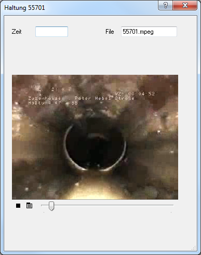
Task: Click the resize grip in window corner
Action: [194, 248]
